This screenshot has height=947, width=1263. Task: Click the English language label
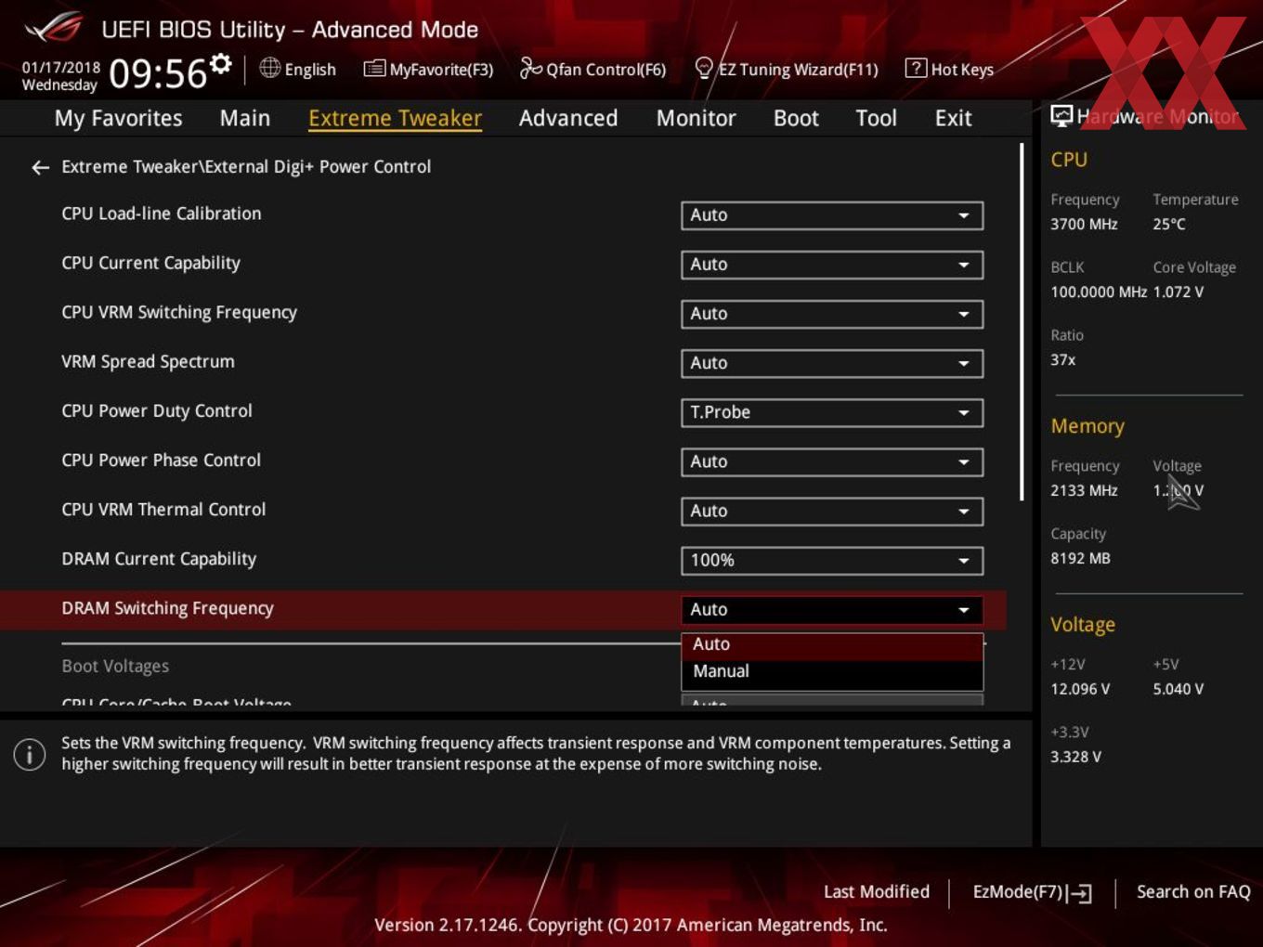pyautogui.click(x=310, y=70)
